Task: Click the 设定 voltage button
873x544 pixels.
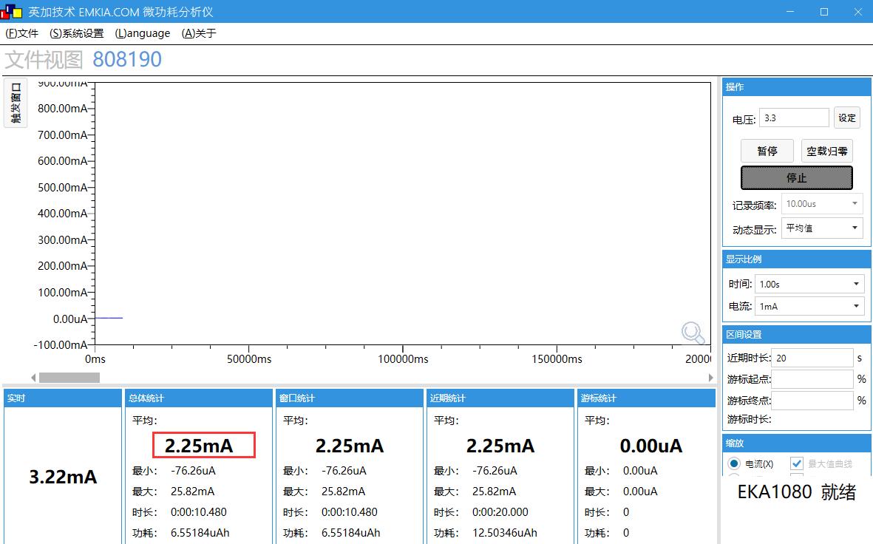Action: pos(846,118)
